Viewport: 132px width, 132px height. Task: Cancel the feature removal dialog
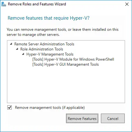(113, 118)
